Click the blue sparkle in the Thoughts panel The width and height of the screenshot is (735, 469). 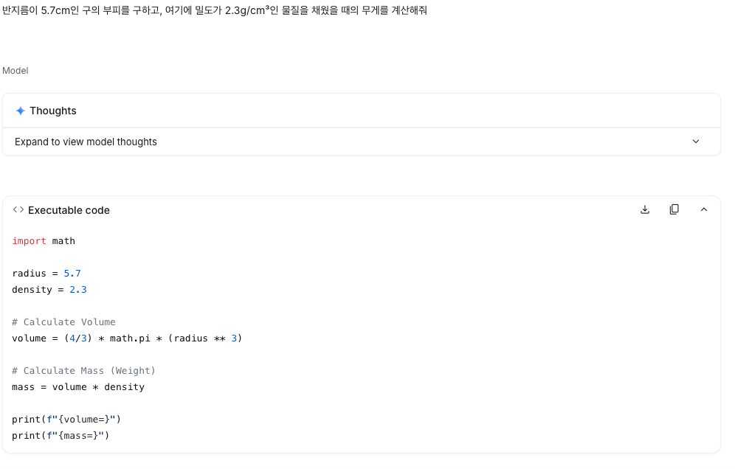click(x=20, y=110)
